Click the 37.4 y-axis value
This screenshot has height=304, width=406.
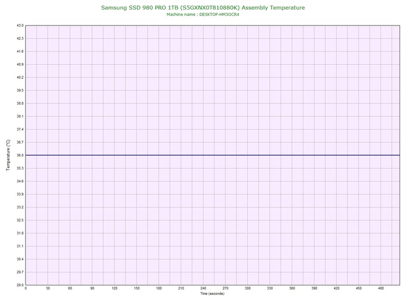[20, 130]
